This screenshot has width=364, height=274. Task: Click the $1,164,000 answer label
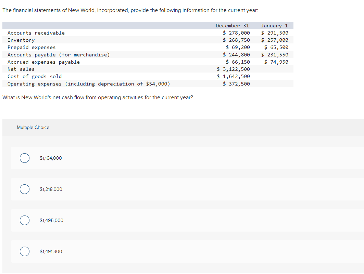[x=50, y=158]
